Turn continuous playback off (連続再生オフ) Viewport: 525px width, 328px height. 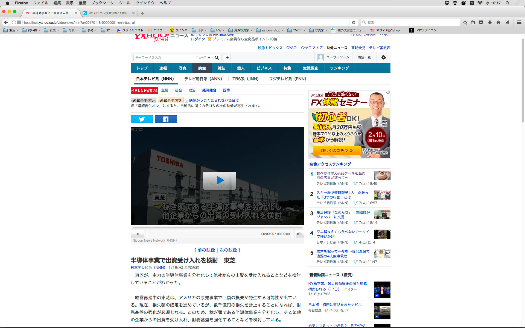[x=170, y=100]
